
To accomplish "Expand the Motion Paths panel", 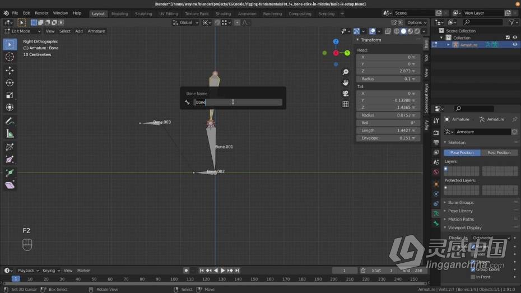I will point(461,219).
